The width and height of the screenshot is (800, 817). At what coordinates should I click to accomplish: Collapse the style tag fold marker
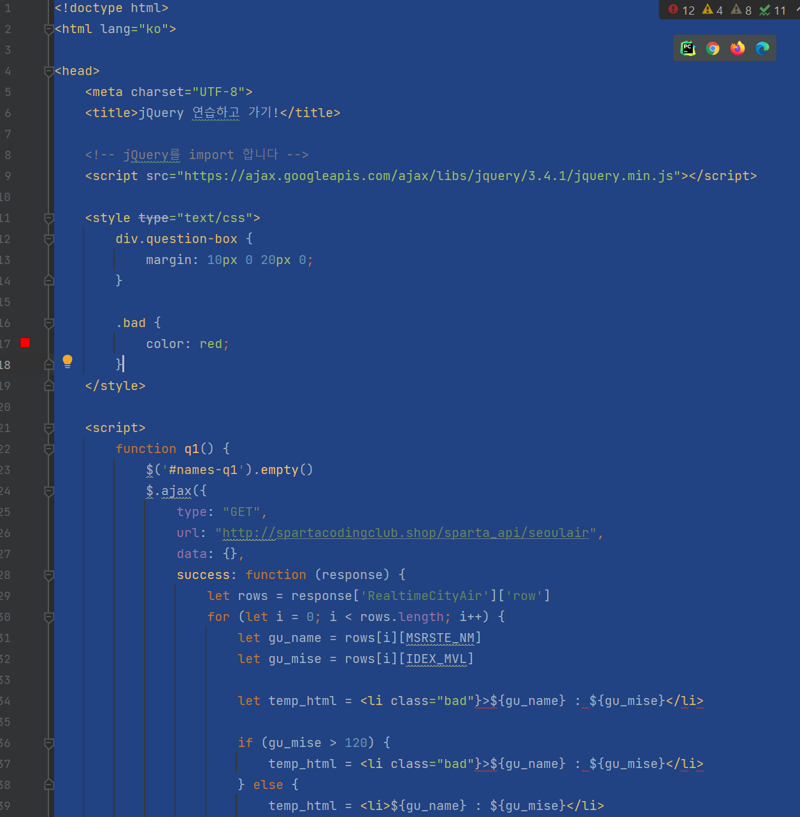pos(49,218)
